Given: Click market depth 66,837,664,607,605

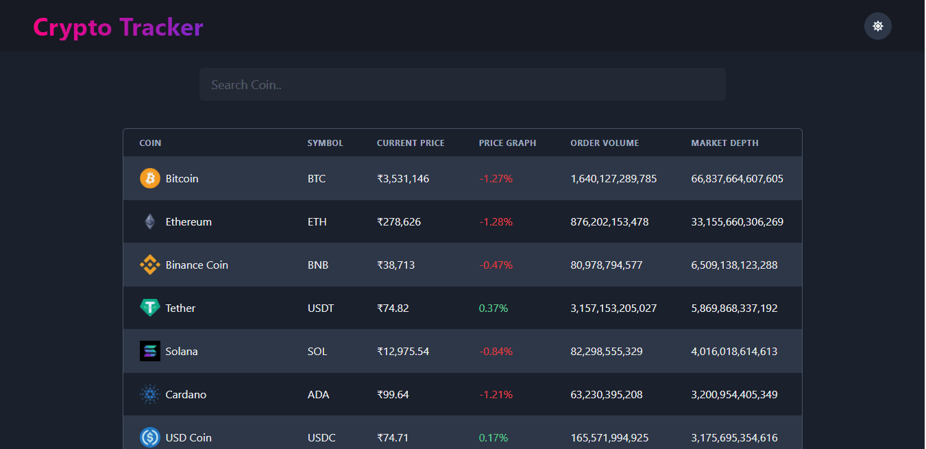Looking at the screenshot, I should 737,178.
